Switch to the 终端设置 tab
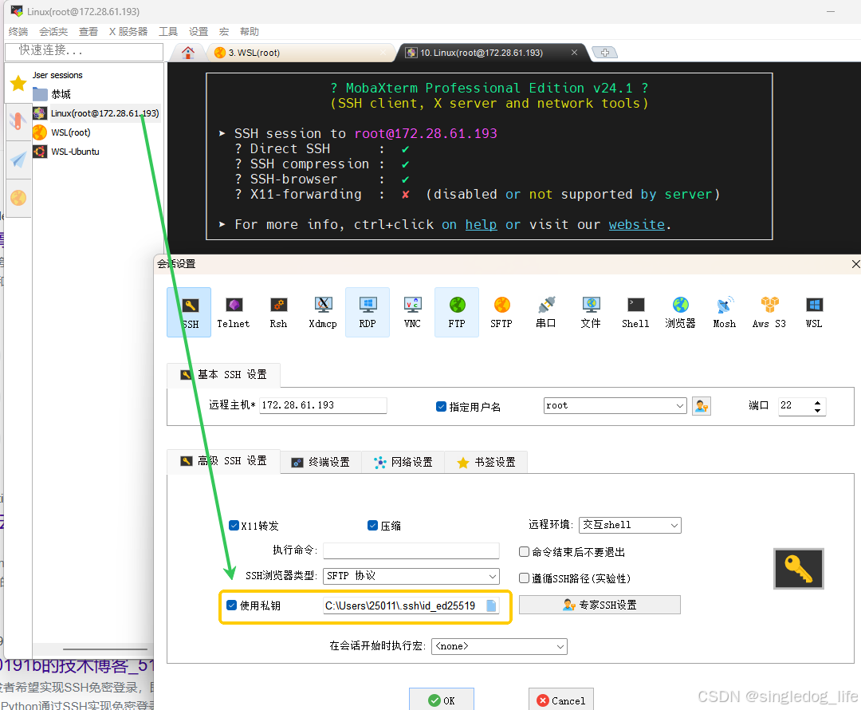This screenshot has height=710, width=861. tap(320, 462)
